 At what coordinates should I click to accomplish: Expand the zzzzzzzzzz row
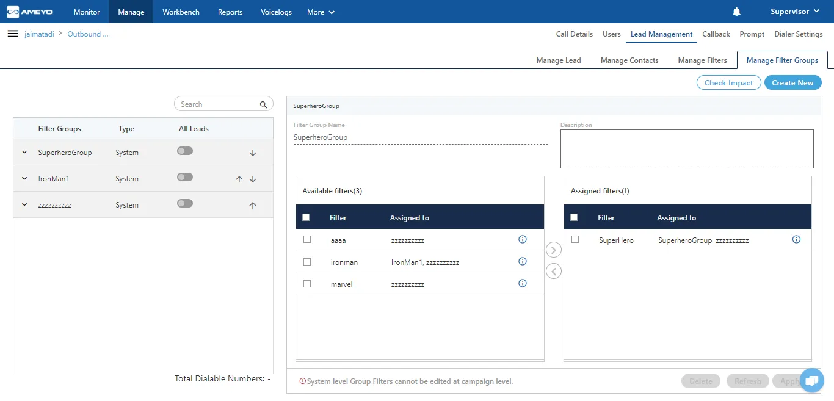[24, 204]
